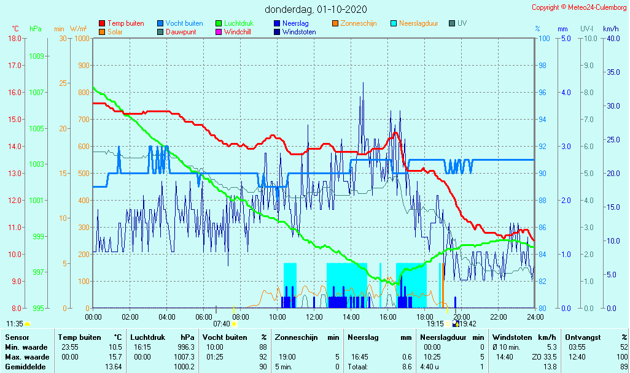Viewport: 630px width, 373px height.
Task: Click the green Luchtdruk legend square
Action: [x=219, y=23]
